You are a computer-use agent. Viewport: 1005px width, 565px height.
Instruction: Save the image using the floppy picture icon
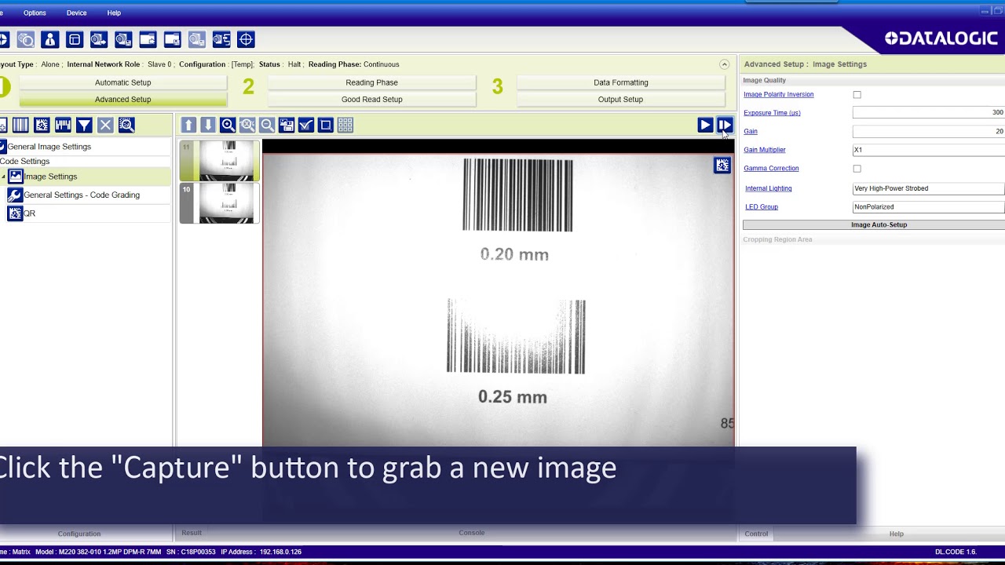(x=287, y=125)
